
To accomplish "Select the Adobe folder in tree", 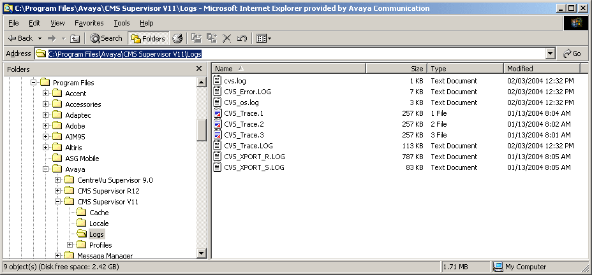I will tap(75, 126).
